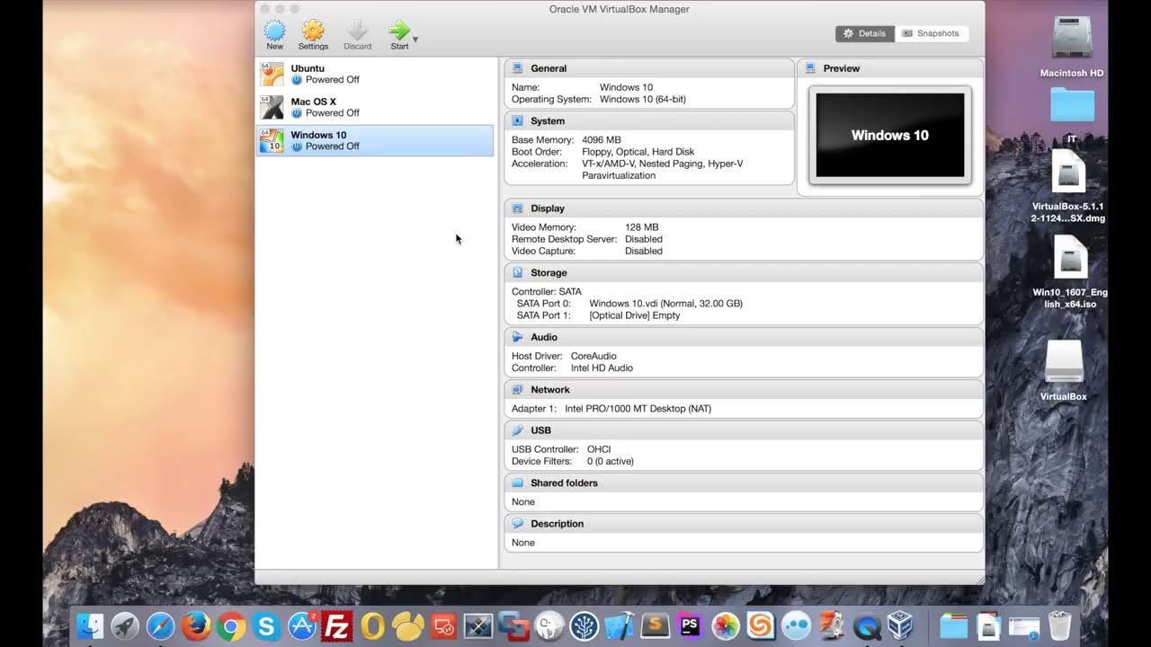The image size is (1151, 647).
Task: Click the Preview panel monitor icon
Action: [x=810, y=68]
